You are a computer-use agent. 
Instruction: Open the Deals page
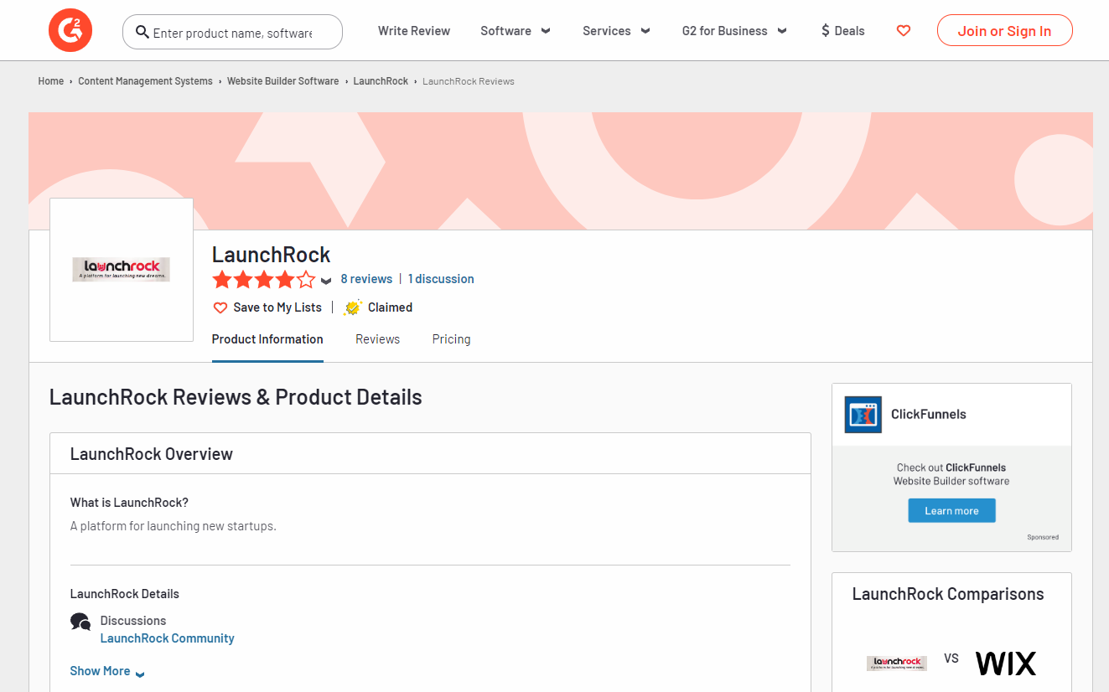[842, 31]
